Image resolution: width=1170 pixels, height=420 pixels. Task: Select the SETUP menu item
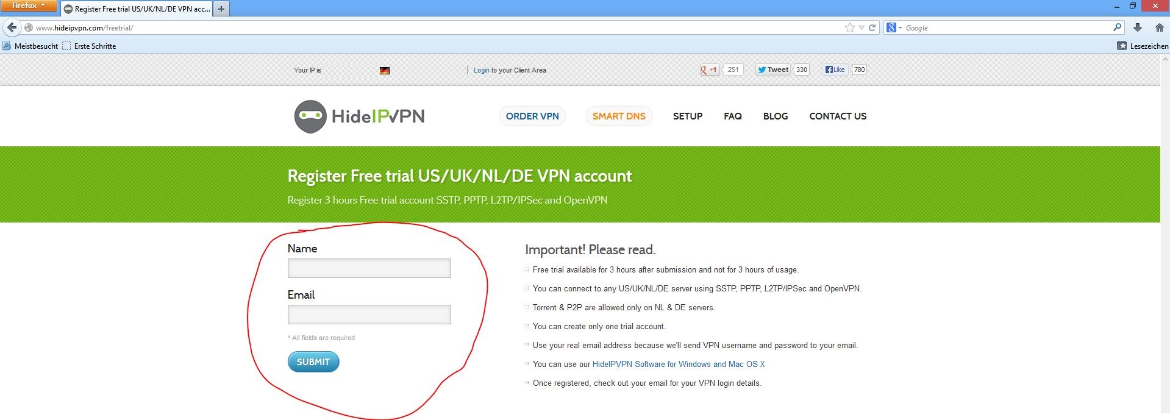coord(688,116)
